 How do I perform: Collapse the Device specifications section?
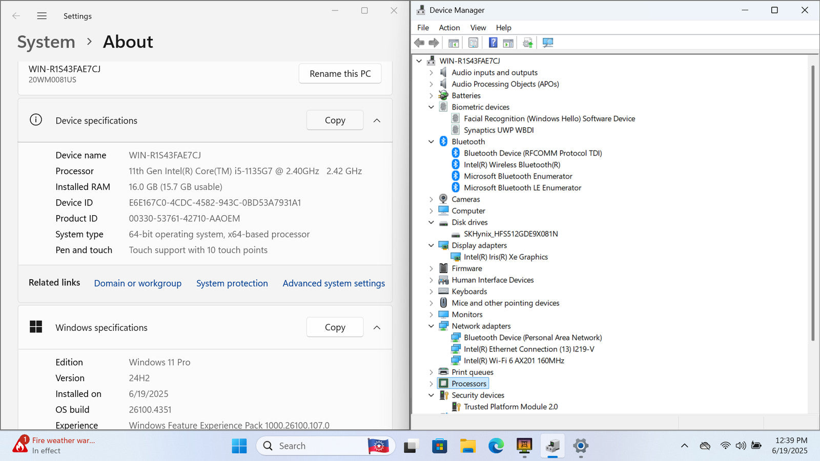click(x=377, y=120)
